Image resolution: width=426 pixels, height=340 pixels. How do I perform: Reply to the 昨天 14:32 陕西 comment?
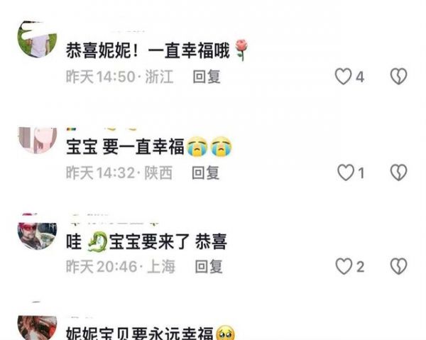pos(205,172)
